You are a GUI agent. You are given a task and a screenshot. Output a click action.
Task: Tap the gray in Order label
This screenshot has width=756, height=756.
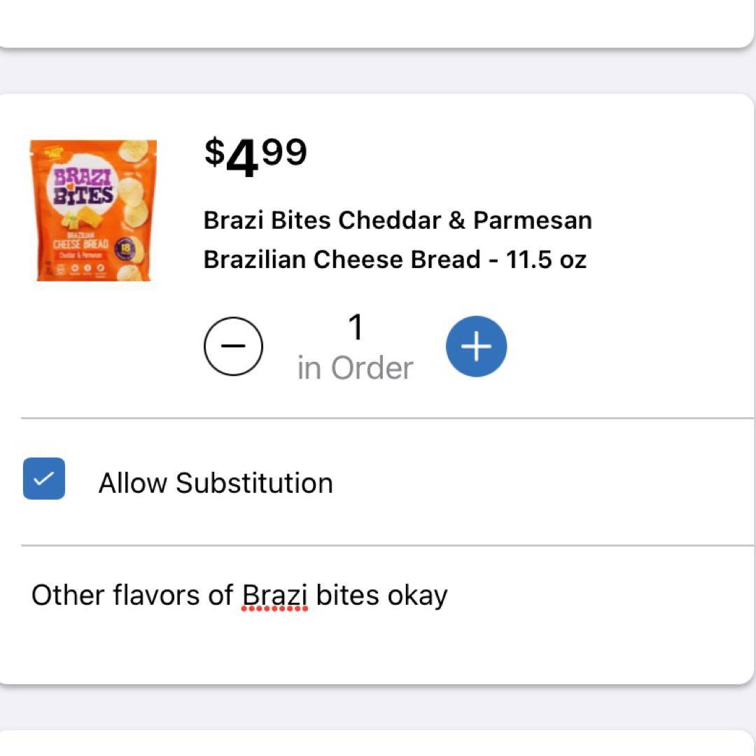pos(355,369)
